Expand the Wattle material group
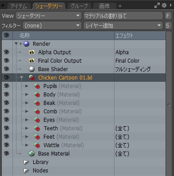The width and height of the screenshot is (174, 176). pyautogui.click(x=27, y=145)
